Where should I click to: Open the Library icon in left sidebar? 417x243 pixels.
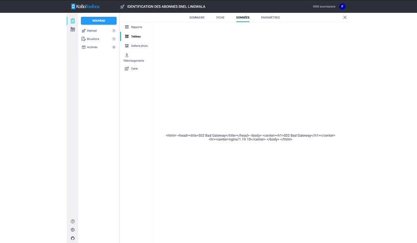click(72, 29)
